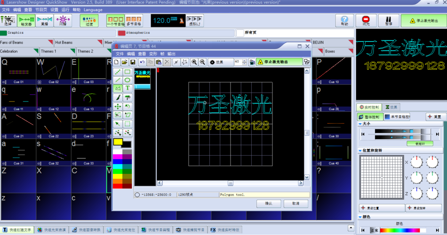The height and width of the screenshot is (235, 447).
Task: Open 快速创建文字 quick text tab
Action: click(17, 230)
